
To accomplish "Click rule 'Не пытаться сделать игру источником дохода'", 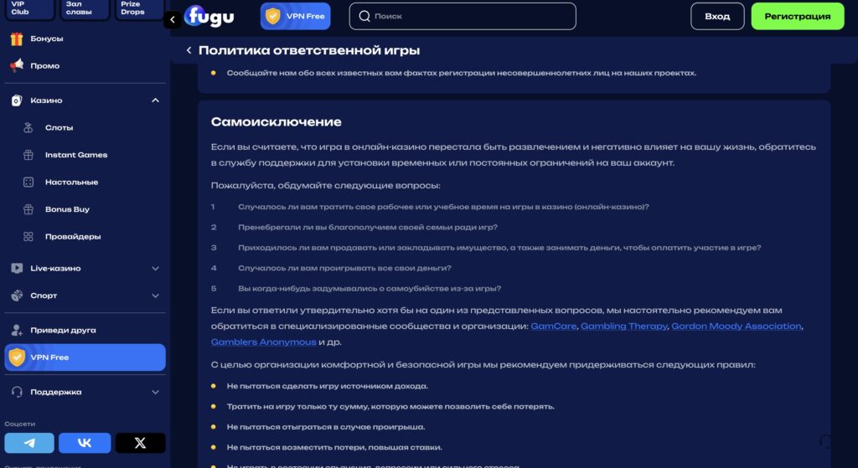I will (328, 386).
